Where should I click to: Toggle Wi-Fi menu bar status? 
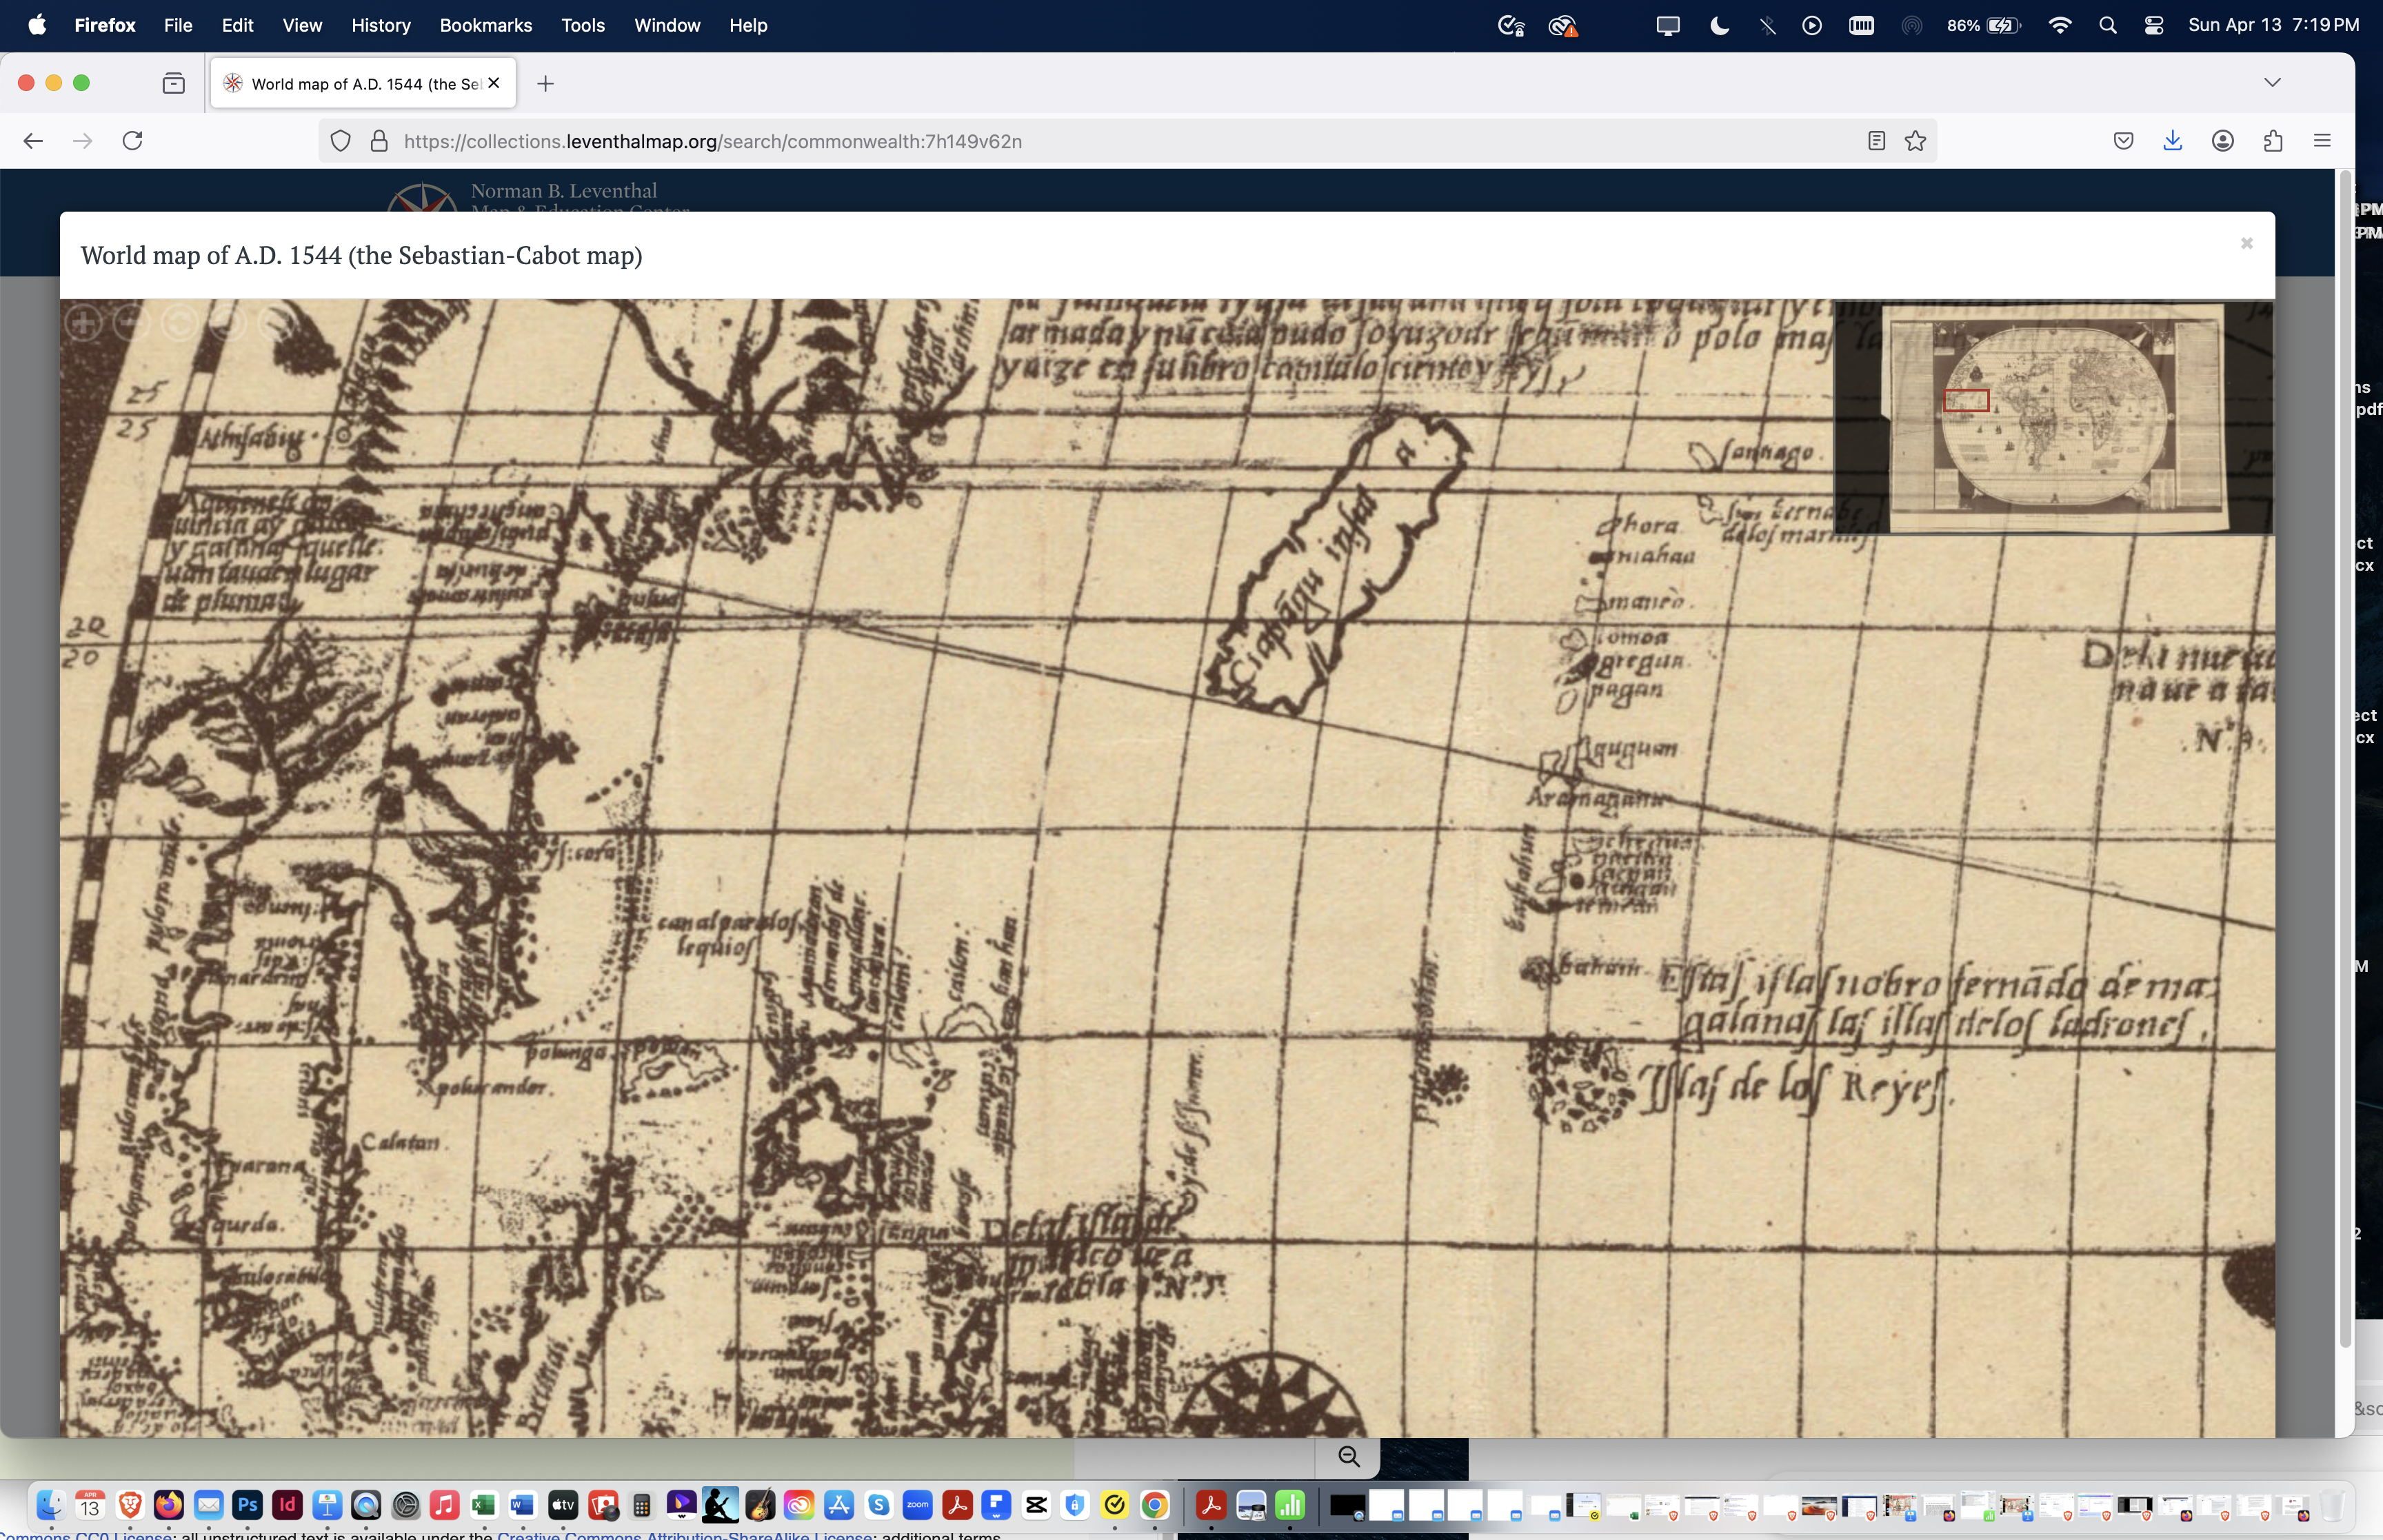[2060, 25]
